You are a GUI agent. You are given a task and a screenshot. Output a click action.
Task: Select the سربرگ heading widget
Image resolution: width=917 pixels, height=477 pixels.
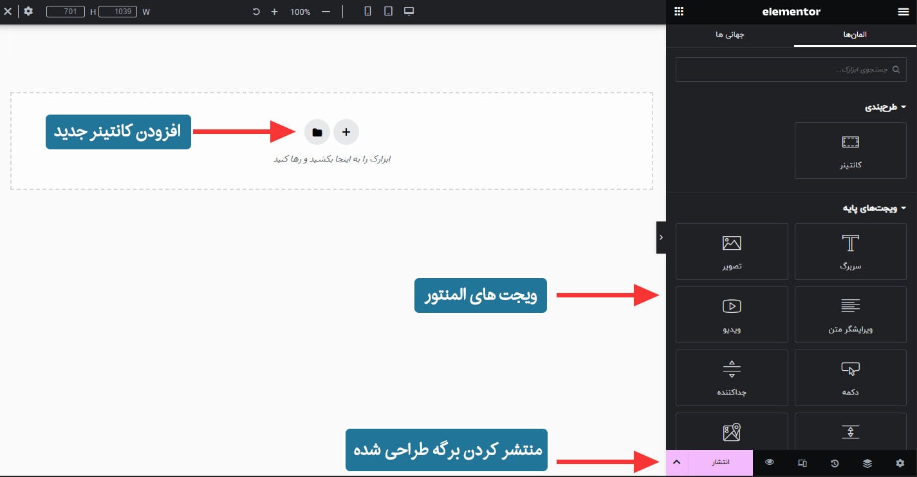click(x=850, y=252)
